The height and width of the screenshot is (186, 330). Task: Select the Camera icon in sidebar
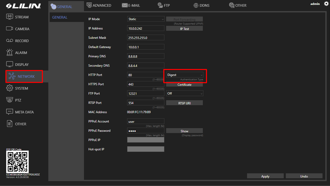click(x=10, y=29)
